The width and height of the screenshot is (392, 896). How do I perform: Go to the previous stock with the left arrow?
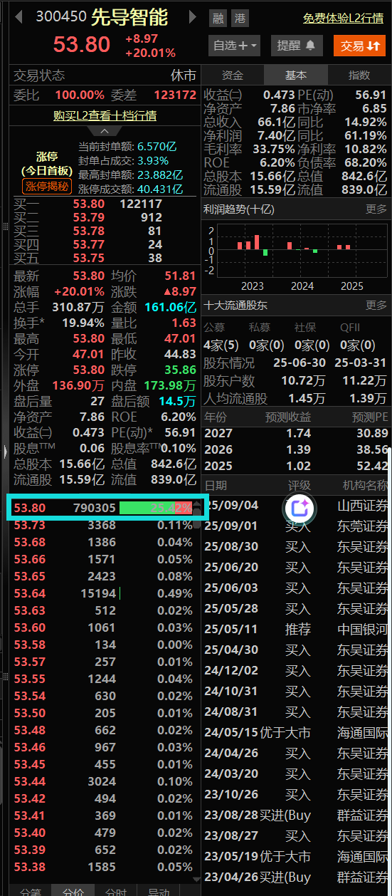(21, 16)
